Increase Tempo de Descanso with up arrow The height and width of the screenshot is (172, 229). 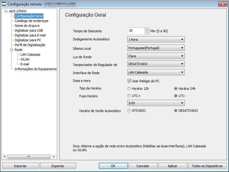tap(147, 29)
